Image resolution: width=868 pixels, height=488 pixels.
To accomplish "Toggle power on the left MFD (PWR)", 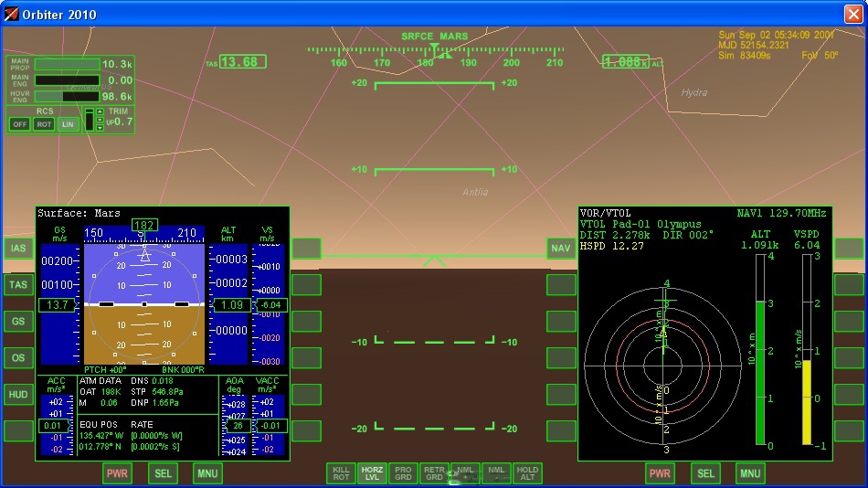I will click(x=117, y=473).
